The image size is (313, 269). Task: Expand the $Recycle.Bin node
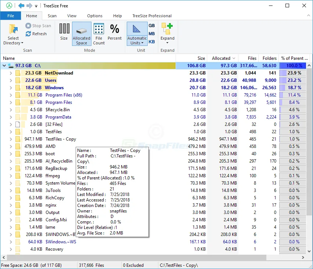[11, 110]
